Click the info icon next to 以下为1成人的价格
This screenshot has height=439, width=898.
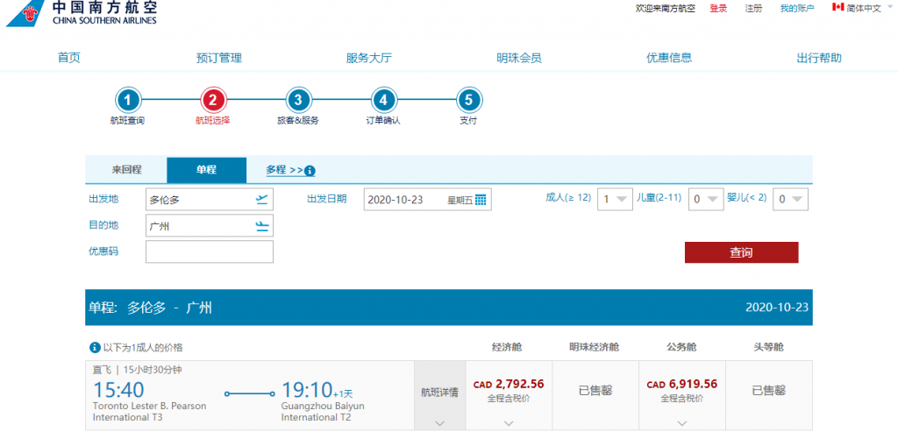(x=95, y=347)
